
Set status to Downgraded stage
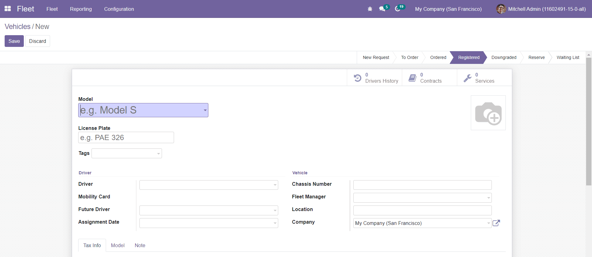click(504, 57)
